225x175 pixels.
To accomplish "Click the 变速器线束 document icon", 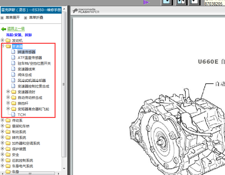I will click(x=13, y=69).
